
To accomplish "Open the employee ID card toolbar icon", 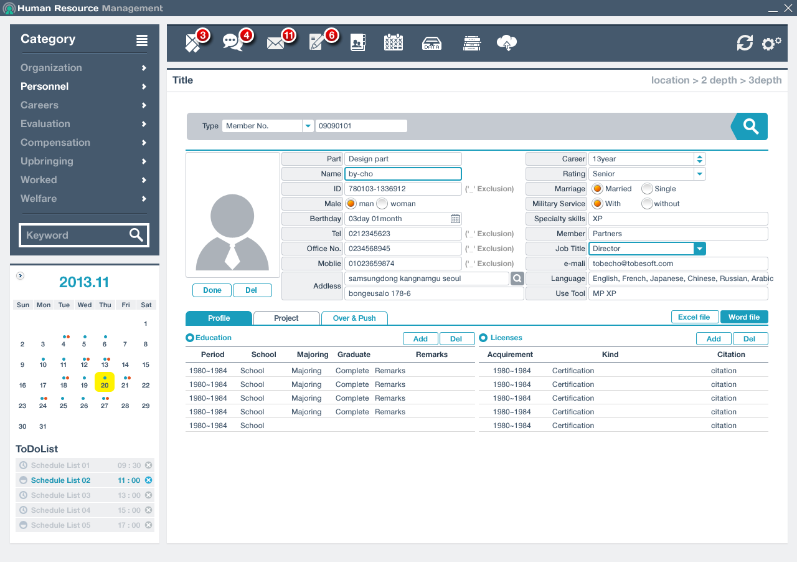I will click(x=357, y=42).
